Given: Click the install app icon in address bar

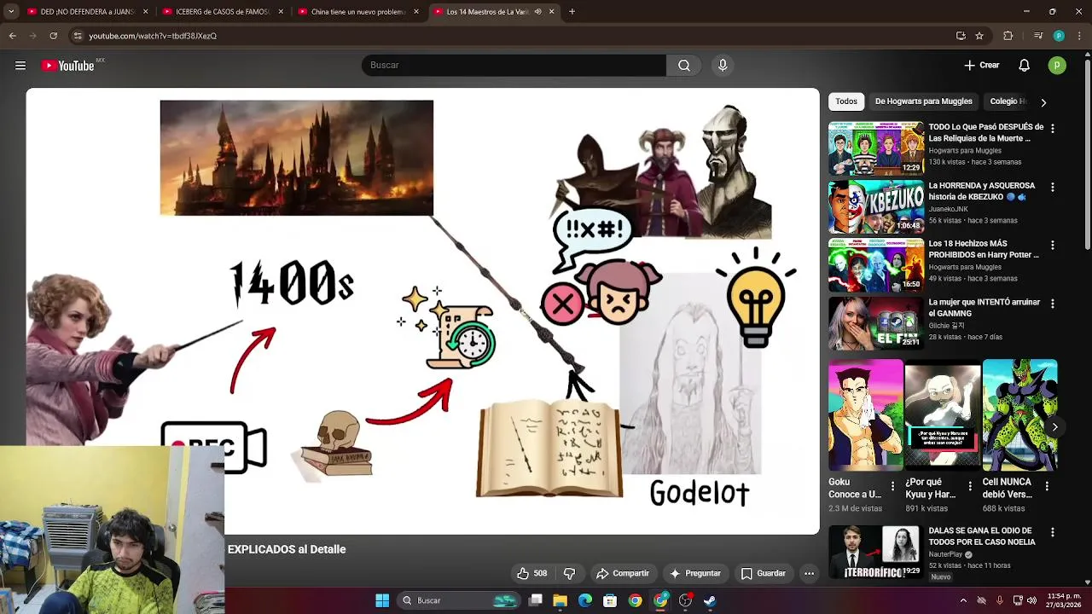Looking at the screenshot, I should pyautogui.click(x=961, y=36).
